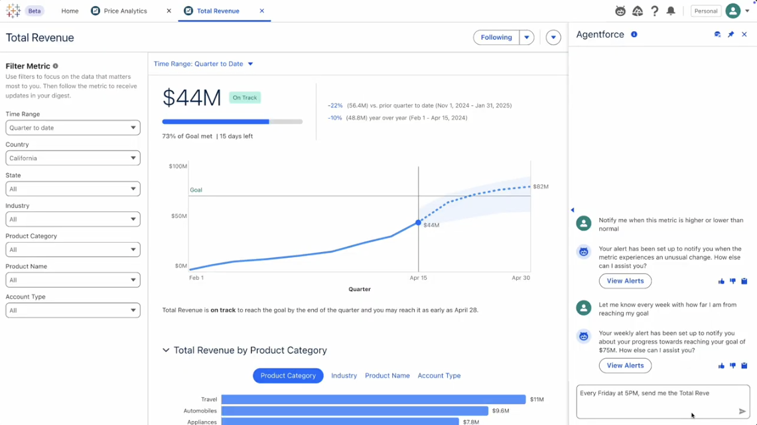Go to the Home tab
Screen dimensions: 757x425
[x=70, y=11]
